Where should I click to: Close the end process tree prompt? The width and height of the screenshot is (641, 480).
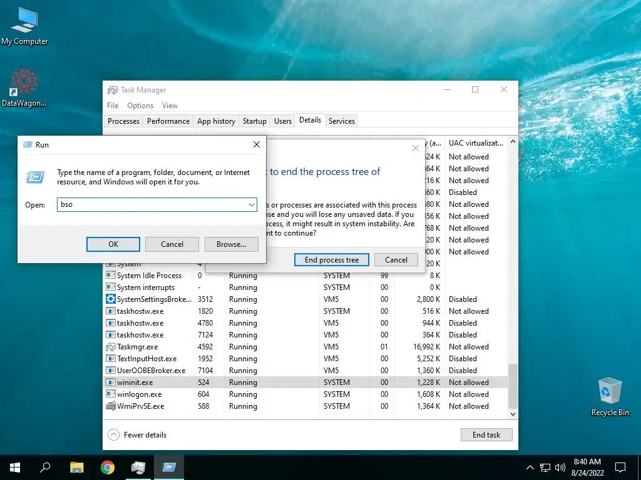point(416,148)
